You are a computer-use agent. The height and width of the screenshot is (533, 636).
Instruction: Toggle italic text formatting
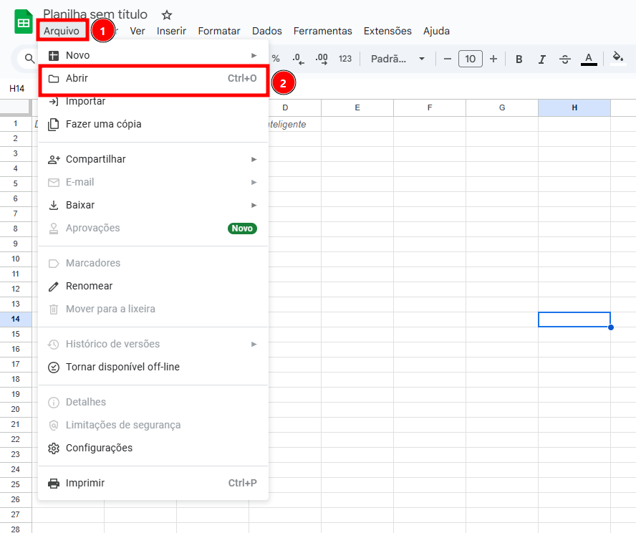click(x=542, y=59)
